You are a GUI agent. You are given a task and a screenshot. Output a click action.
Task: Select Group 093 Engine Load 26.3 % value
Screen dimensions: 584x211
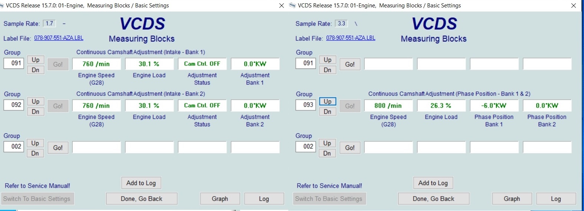pos(442,105)
